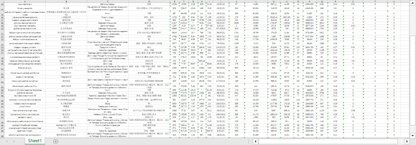This screenshot has width=416, height=145.
Task: Select column L by its header
Action: click(256, 1)
